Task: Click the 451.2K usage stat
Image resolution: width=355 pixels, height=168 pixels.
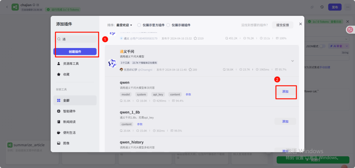Action: [231, 38]
